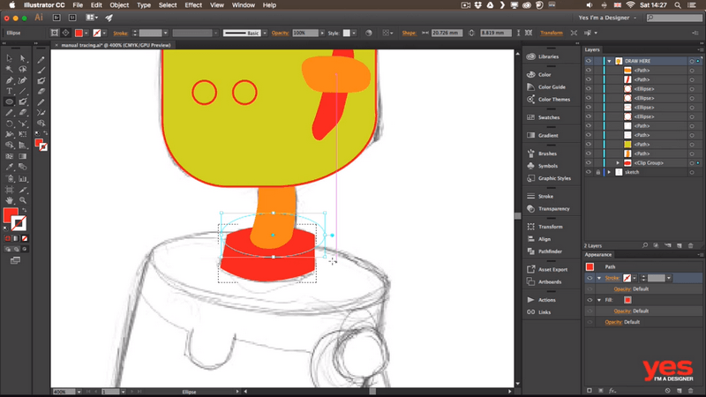Click the Transform link in control bar
706x397 pixels.
point(551,33)
